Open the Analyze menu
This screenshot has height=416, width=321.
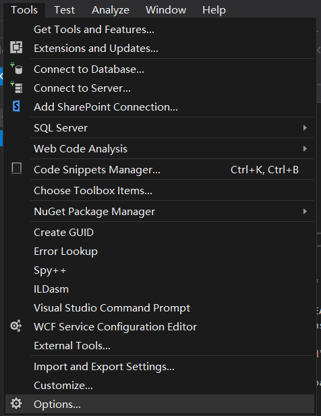[x=111, y=10]
